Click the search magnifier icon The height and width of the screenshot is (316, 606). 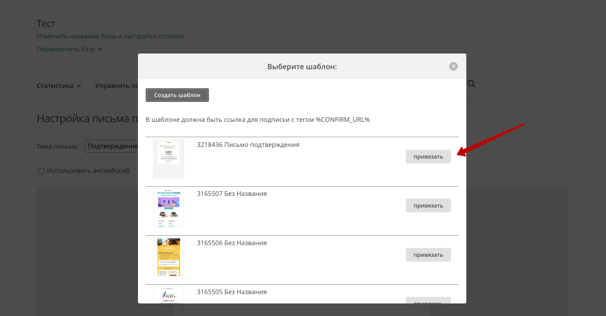click(x=471, y=84)
